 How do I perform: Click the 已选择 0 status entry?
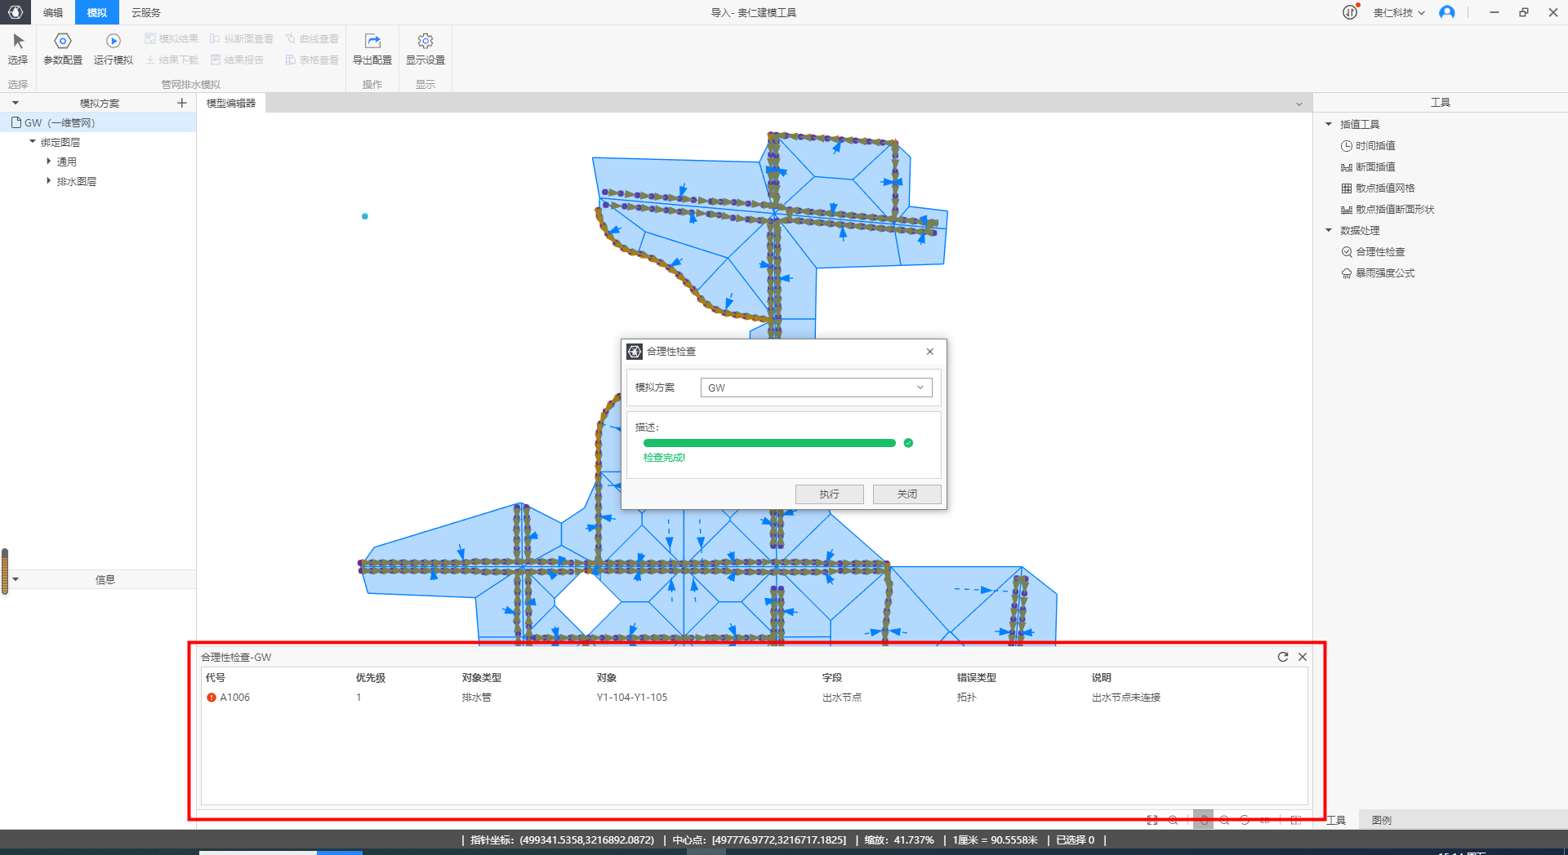pos(1075,839)
